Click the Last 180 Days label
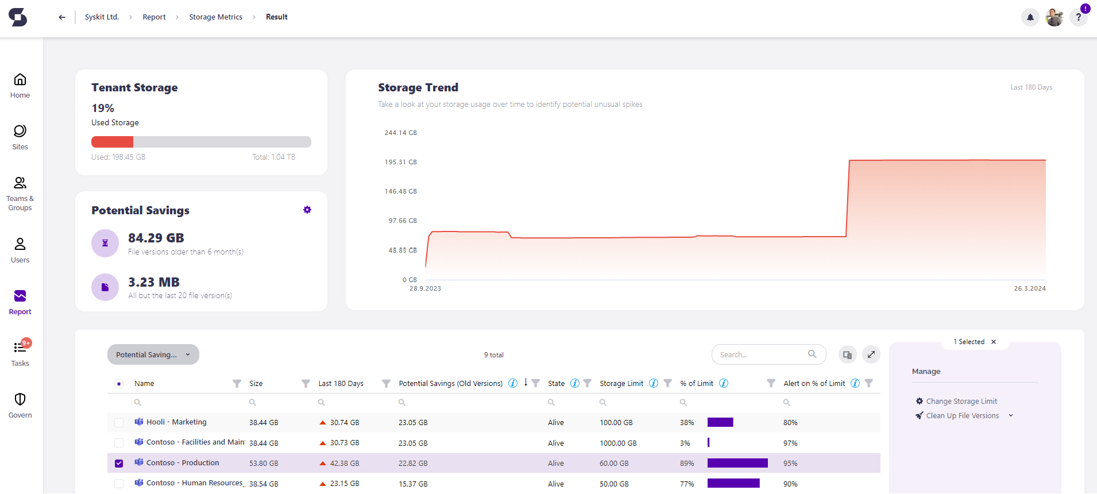Viewport: 1097px width, 494px height. click(1032, 87)
